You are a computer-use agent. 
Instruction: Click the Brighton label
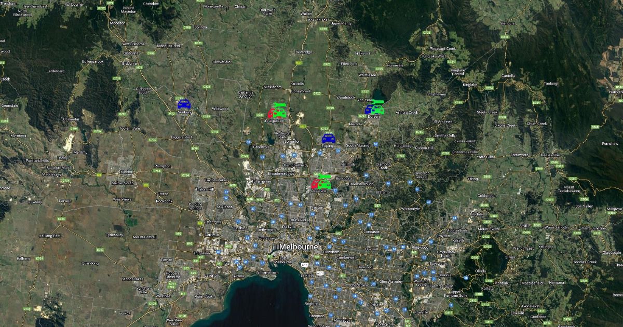[x=311, y=303]
